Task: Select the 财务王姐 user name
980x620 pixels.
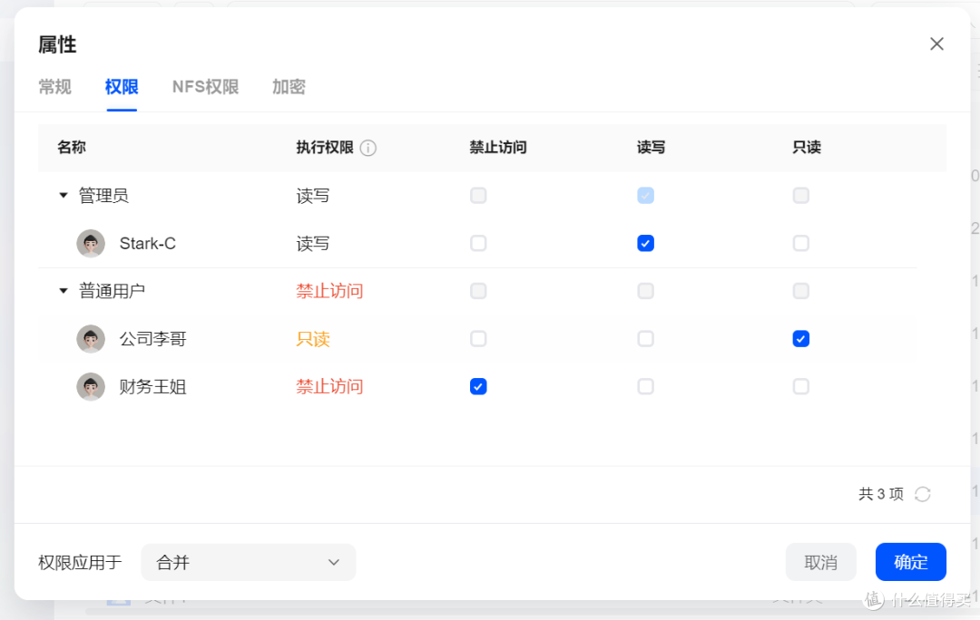Action: 153,387
